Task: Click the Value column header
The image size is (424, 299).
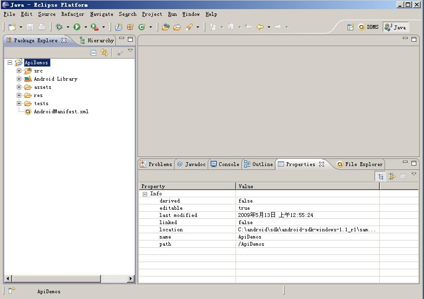Action: [x=308, y=186]
